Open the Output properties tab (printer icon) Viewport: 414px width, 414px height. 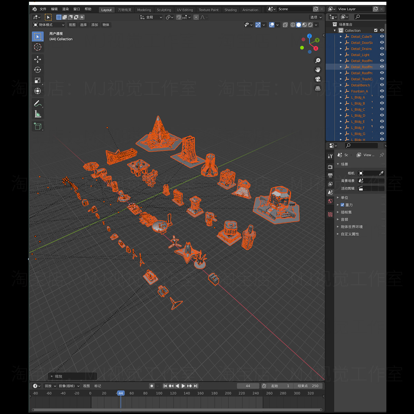pos(330,175)
